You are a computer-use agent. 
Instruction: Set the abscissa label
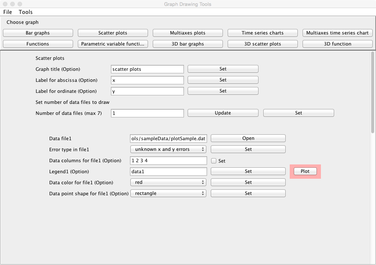click(223, 80)
